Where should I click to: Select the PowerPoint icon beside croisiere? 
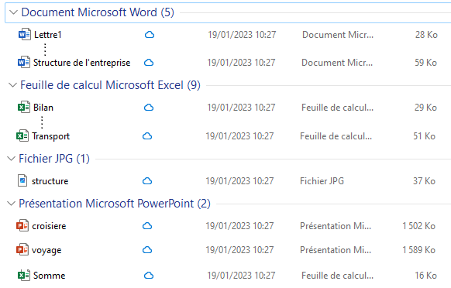[x=22, y=225]
